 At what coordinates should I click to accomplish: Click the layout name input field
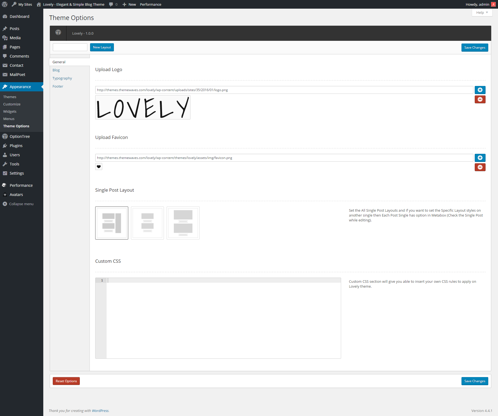70,47
